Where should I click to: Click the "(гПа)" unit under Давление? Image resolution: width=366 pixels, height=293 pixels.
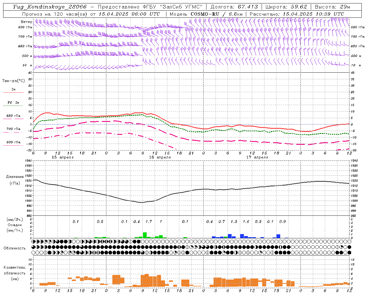[15, 183]
